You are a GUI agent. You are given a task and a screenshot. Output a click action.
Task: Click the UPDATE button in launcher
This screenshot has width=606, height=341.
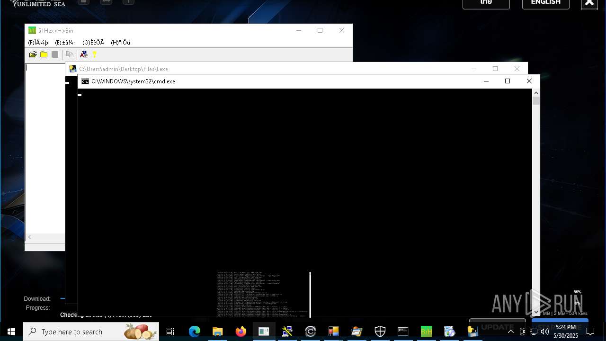tap(498, 327)
